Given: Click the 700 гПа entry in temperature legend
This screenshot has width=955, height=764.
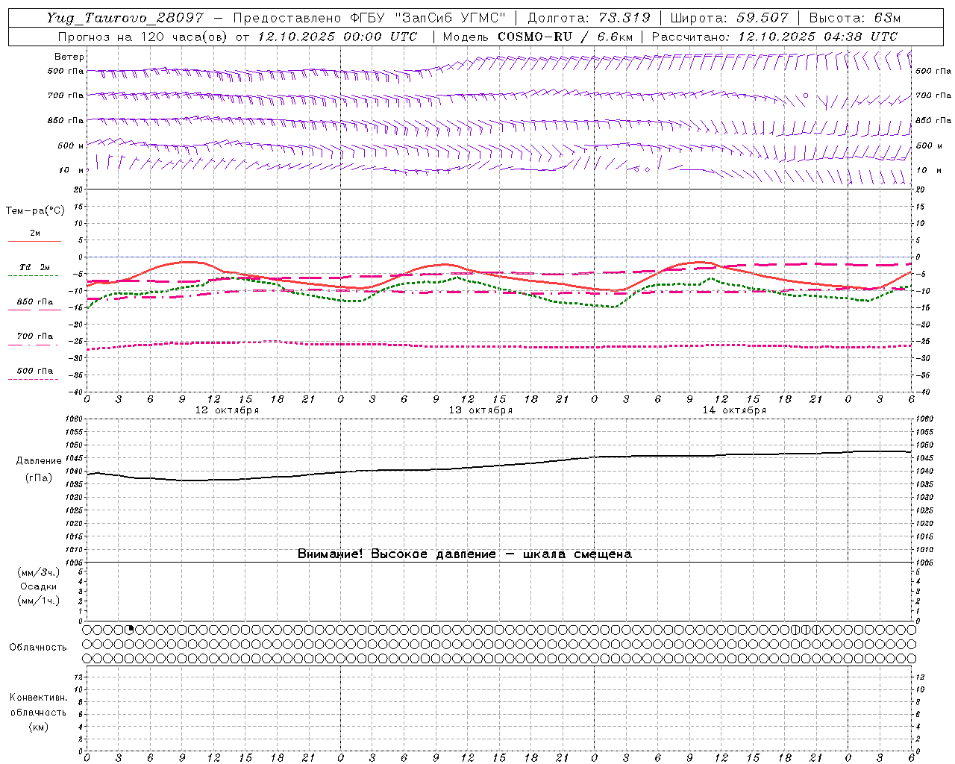Looking at the screenshot, I should [35, 336].
